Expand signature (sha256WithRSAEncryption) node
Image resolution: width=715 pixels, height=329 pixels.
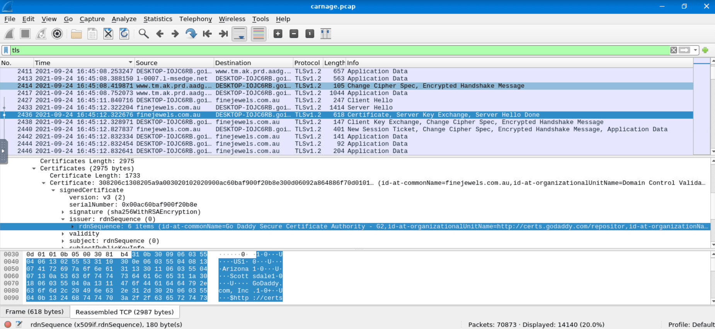pyautogui.click(x=63, y=212)
